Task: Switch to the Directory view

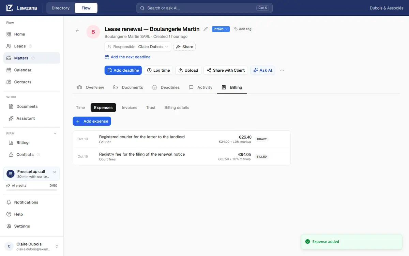Action: [x=61, y=8]
